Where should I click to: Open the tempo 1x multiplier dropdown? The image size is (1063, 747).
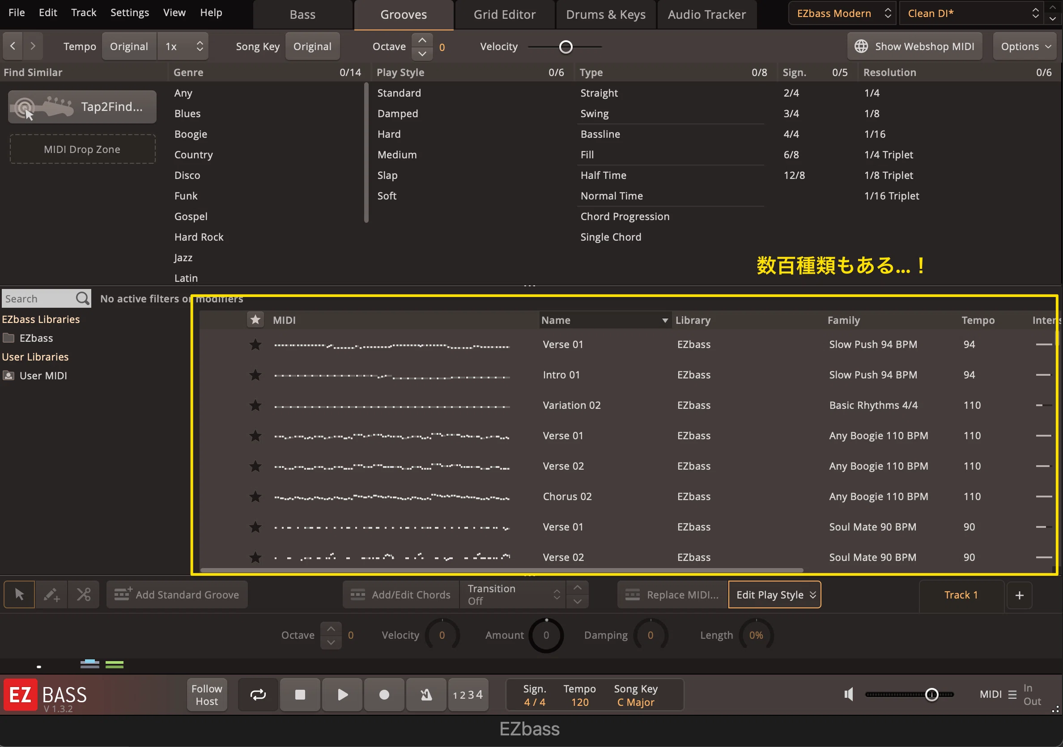183,46
